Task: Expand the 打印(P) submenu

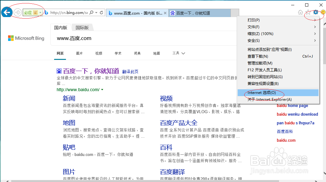Action: 278,20
